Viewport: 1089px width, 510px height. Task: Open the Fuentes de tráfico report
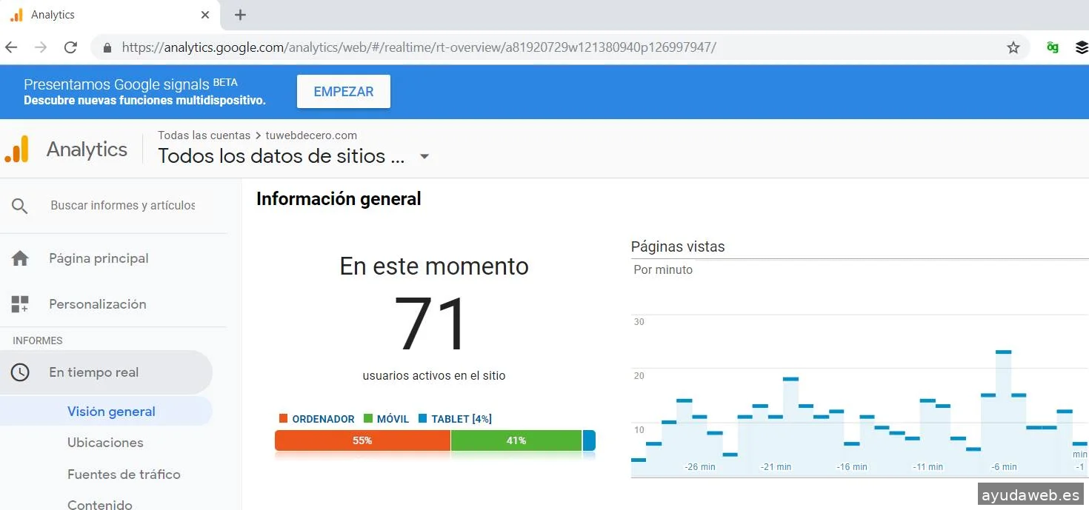[x=124, y=474]
